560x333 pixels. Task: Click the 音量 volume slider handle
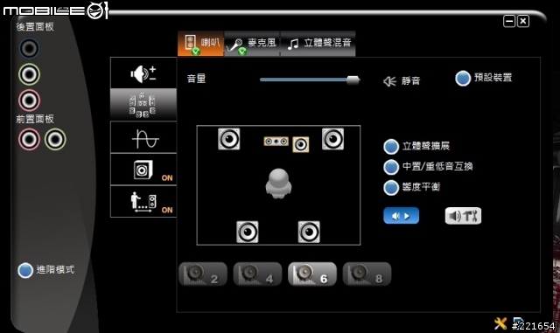pyautogui.click(x=353, y=80)
